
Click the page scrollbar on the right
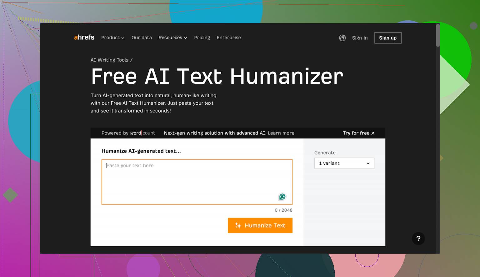point(437,35)
